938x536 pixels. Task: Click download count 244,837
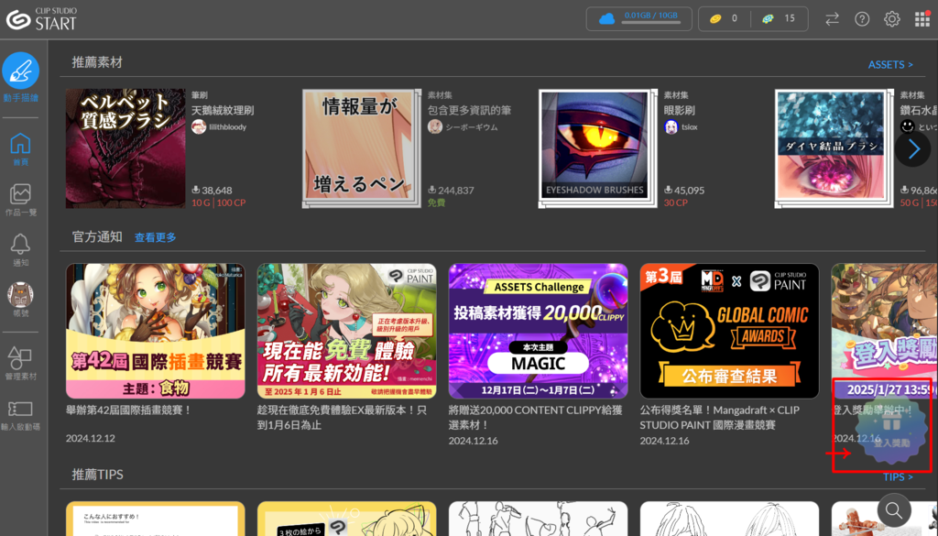coord(456,191)
